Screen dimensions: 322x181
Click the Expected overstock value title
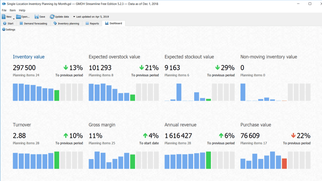pos(114,57)
